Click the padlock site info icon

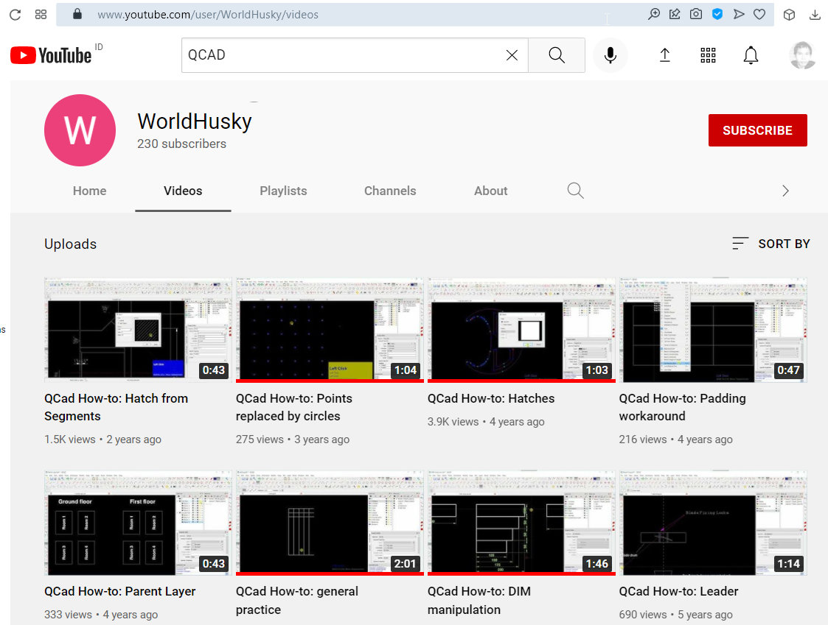[77, 14]
